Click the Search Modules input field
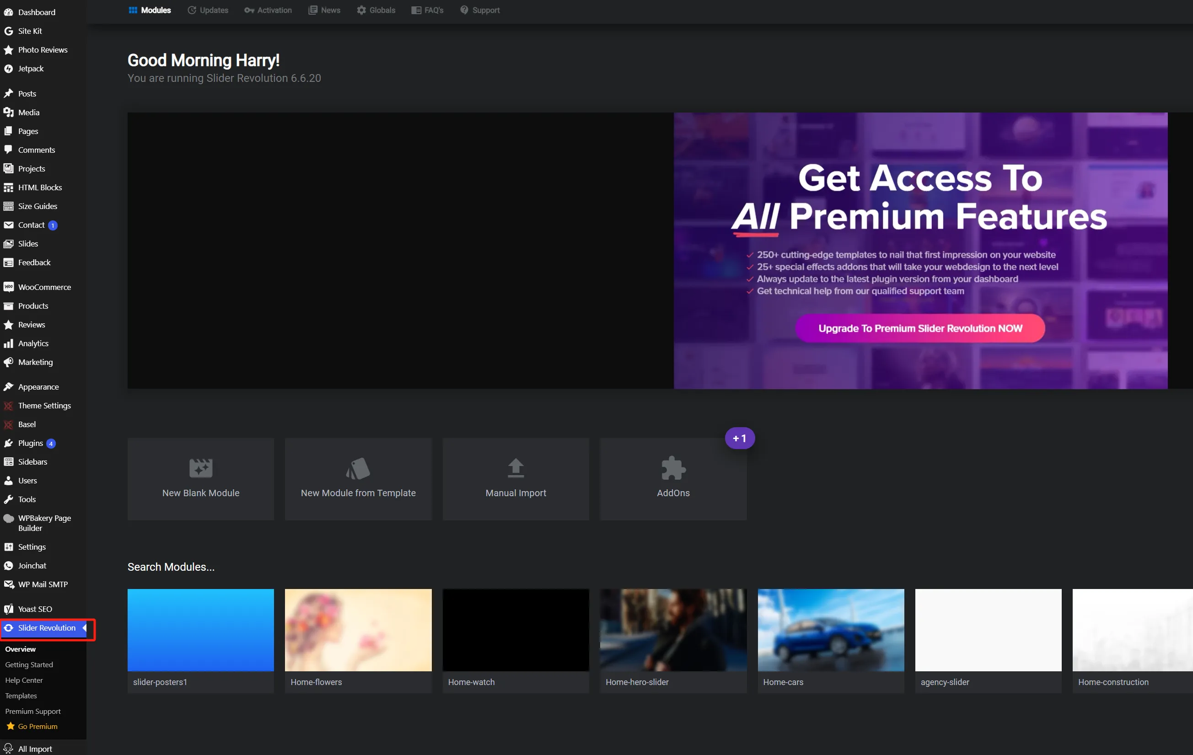This screenshot has height=755, width=1193. click(x=171, y=566)
